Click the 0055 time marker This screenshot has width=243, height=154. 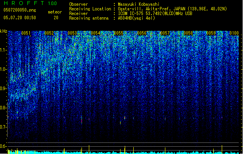(x=119, y=33)
